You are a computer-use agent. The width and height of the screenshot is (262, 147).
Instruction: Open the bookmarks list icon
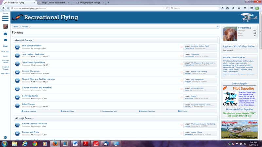coord(227,8)
